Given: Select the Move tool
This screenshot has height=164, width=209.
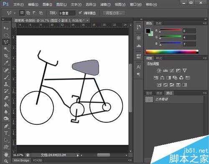Looking at the screenshot, I should point(6,28).
